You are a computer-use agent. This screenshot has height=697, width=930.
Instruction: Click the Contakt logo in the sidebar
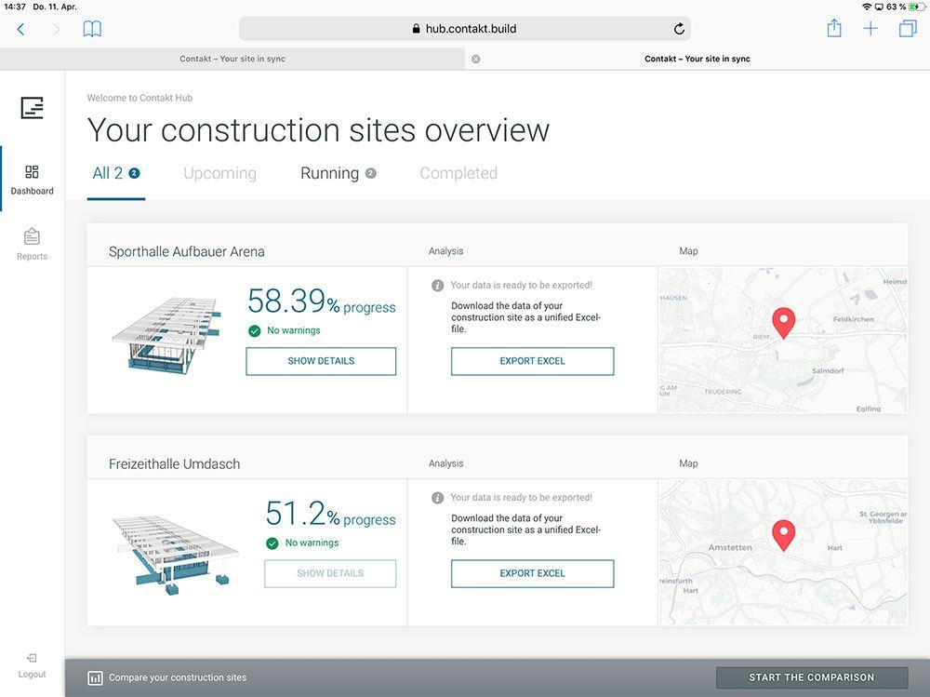33,108
